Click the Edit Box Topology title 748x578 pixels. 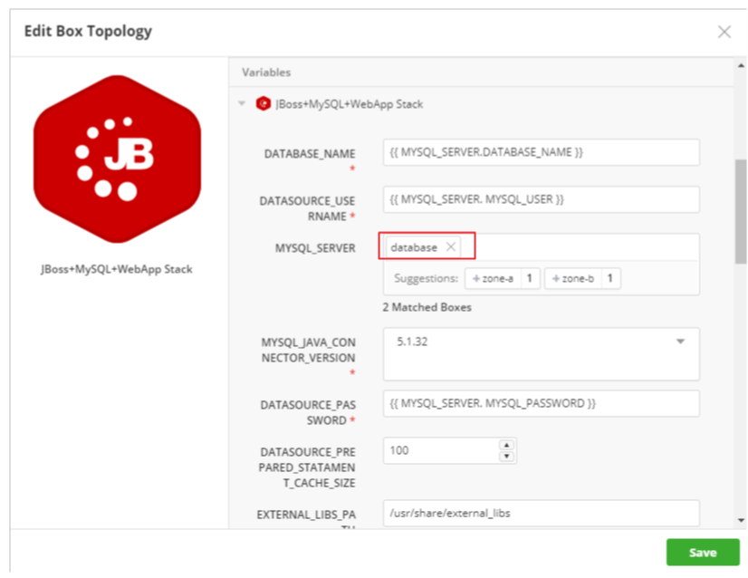click(x=88, y=31)
